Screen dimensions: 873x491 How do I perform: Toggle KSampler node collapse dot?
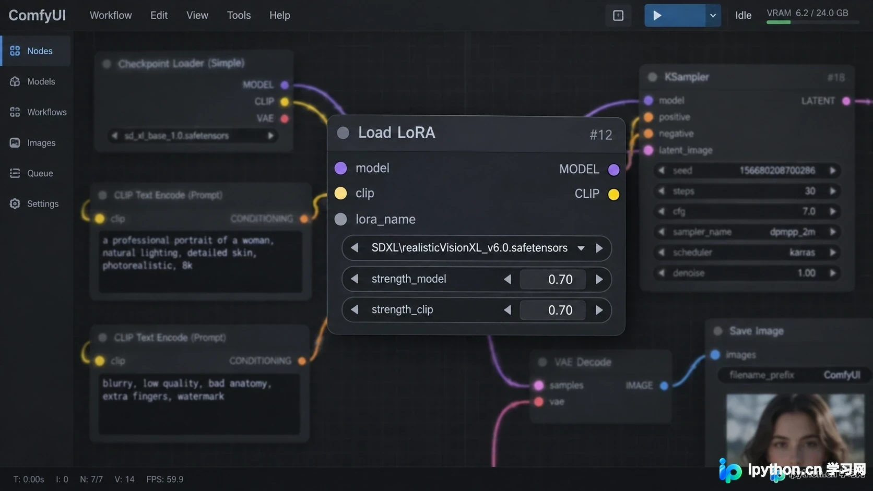pyautogui.click(x=652, y=77)
